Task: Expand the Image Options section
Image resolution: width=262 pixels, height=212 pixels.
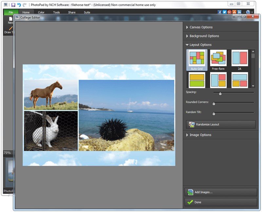Action: (x=200, y=135)
